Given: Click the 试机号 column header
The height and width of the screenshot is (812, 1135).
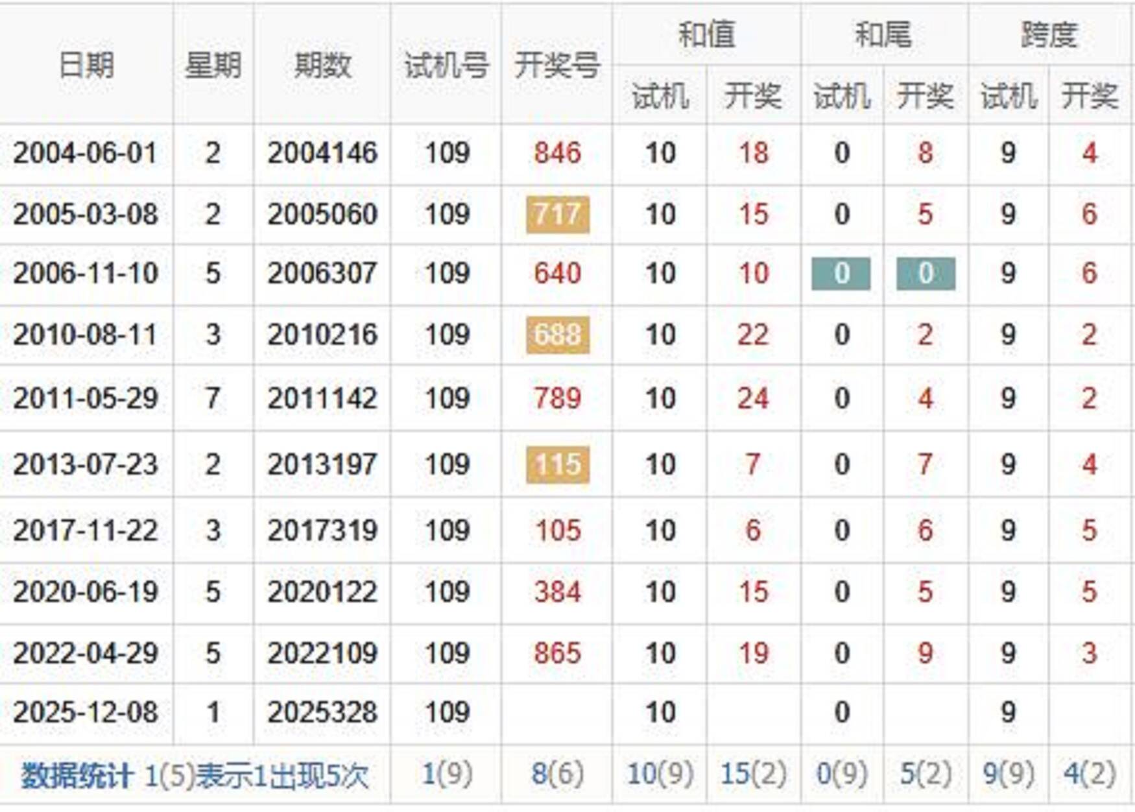Looking at the screenshot, I should pyautogui.click(x=446, y=65).
